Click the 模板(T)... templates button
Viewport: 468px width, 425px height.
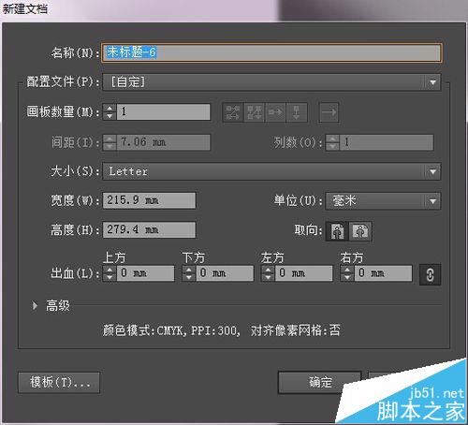[59, 383]
